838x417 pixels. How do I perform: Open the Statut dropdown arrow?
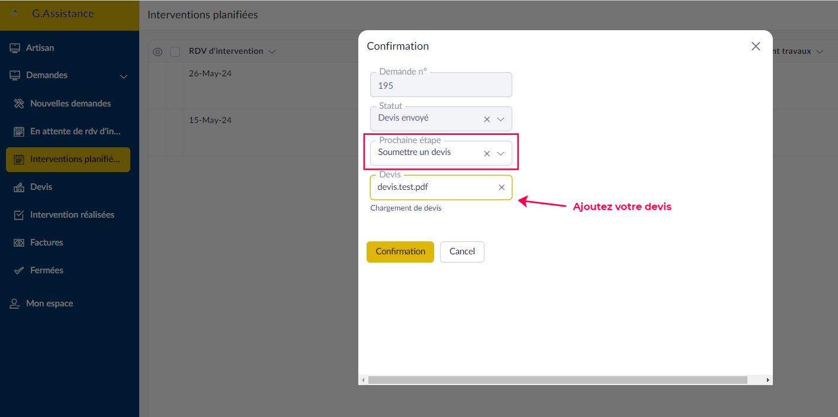(x=500, y=119)
